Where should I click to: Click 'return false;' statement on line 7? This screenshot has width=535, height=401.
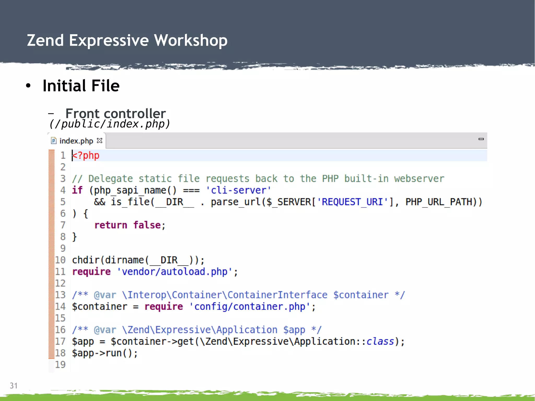(130, 225)
